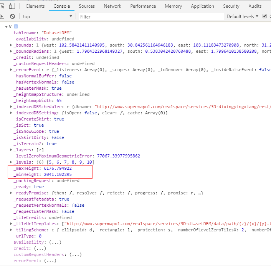The height and width of the screenshot is (266, 271).
Task: Click the console Filter input field
Action: coord(151,17)
